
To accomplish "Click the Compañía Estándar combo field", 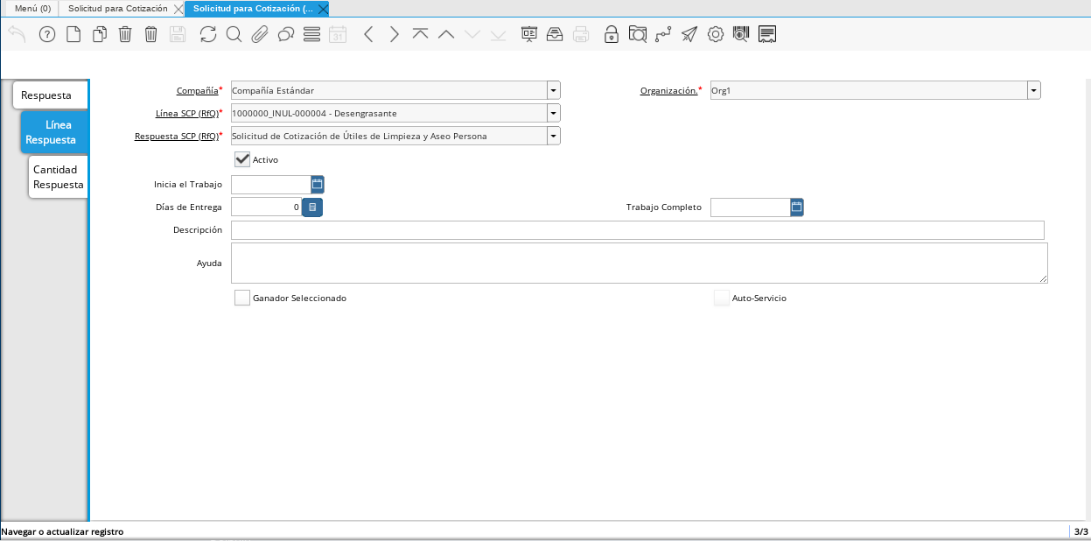I will pos(389,90).
